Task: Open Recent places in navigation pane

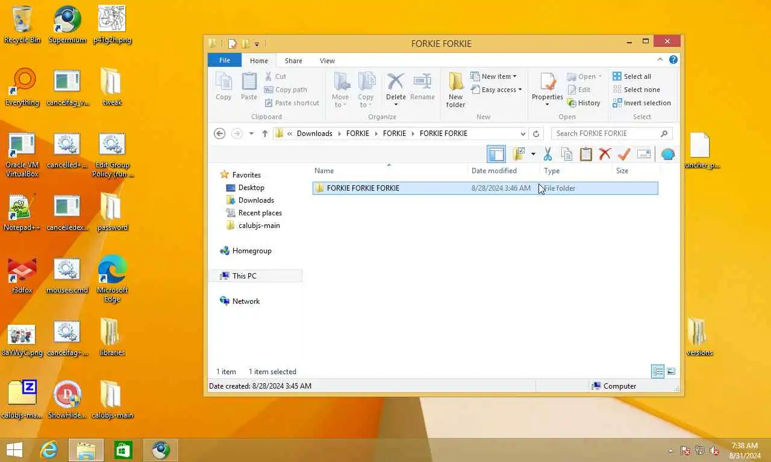Action: tap(254, 212)
